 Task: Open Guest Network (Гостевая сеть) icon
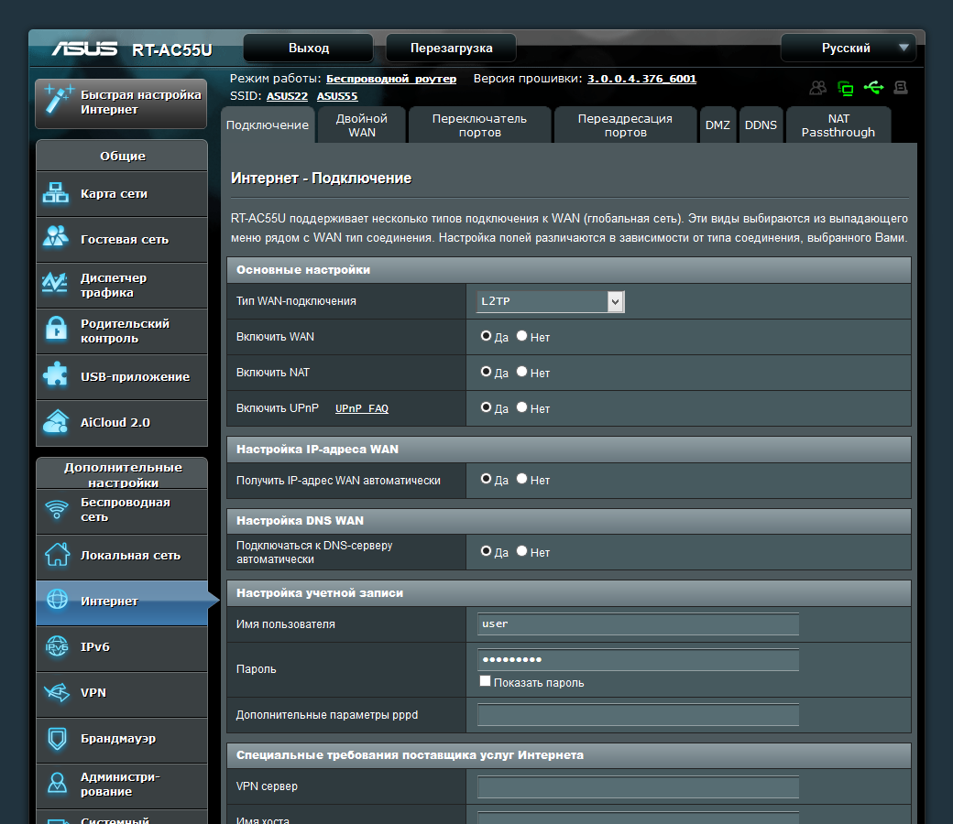[57, 238]
